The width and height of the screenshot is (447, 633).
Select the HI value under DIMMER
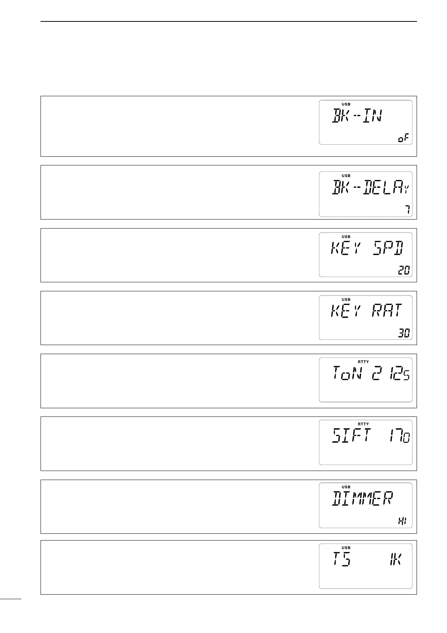tap(402, 522)
